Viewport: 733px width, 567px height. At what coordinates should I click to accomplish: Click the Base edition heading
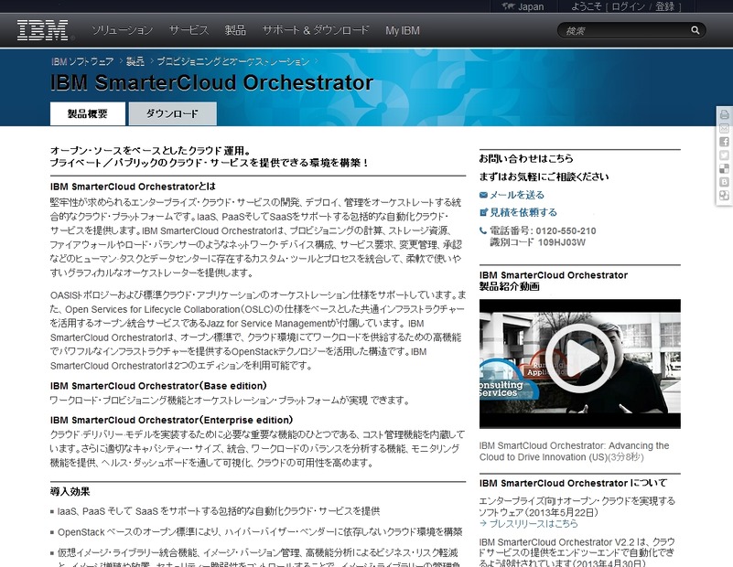[158, 386]
